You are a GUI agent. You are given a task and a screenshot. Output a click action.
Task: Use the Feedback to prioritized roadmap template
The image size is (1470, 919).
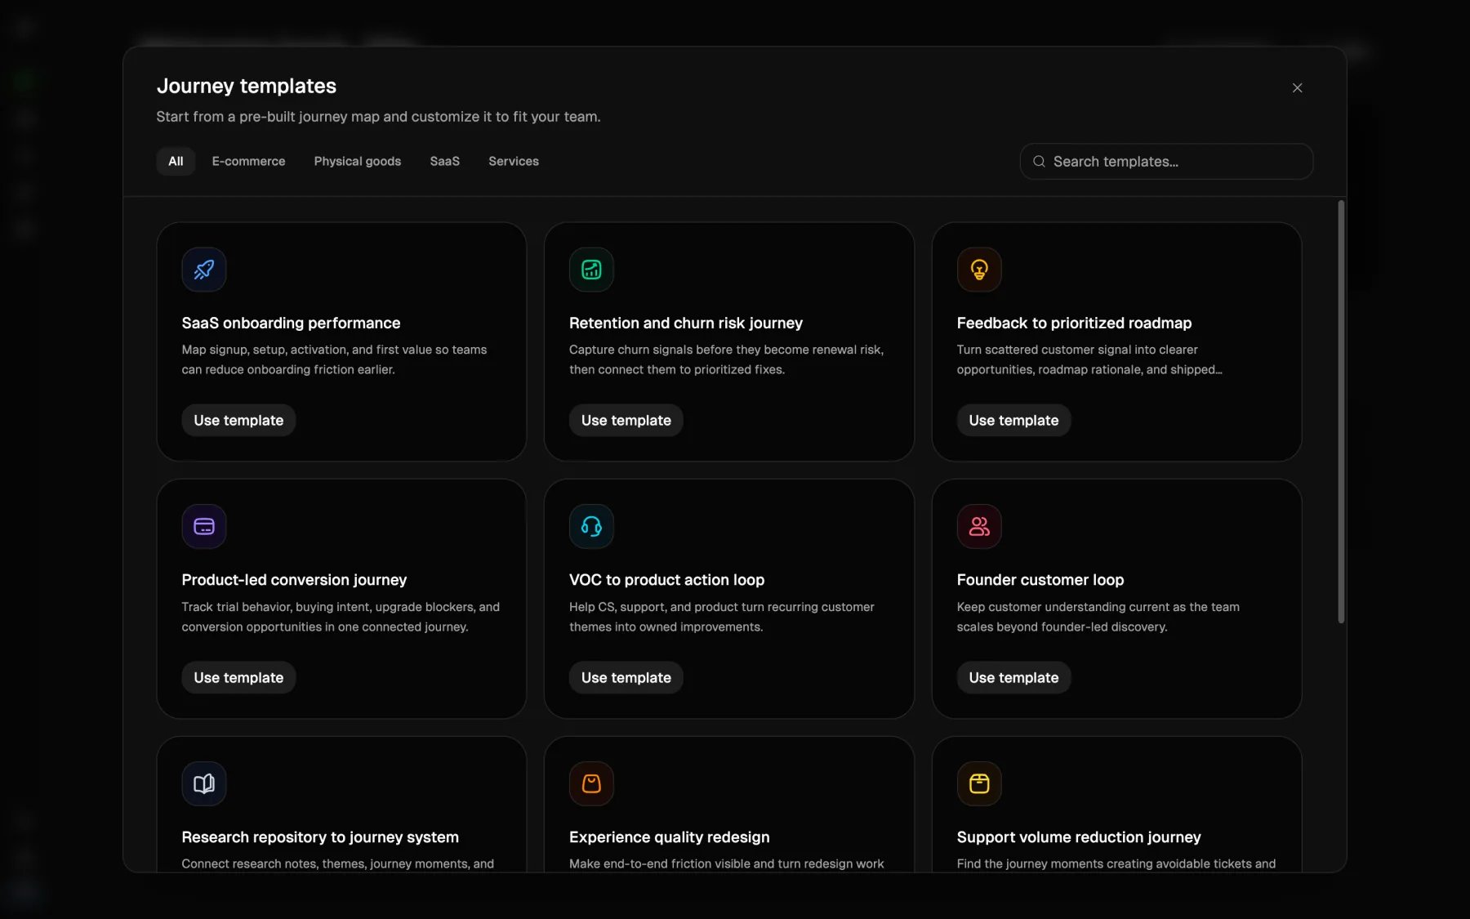1013,420
